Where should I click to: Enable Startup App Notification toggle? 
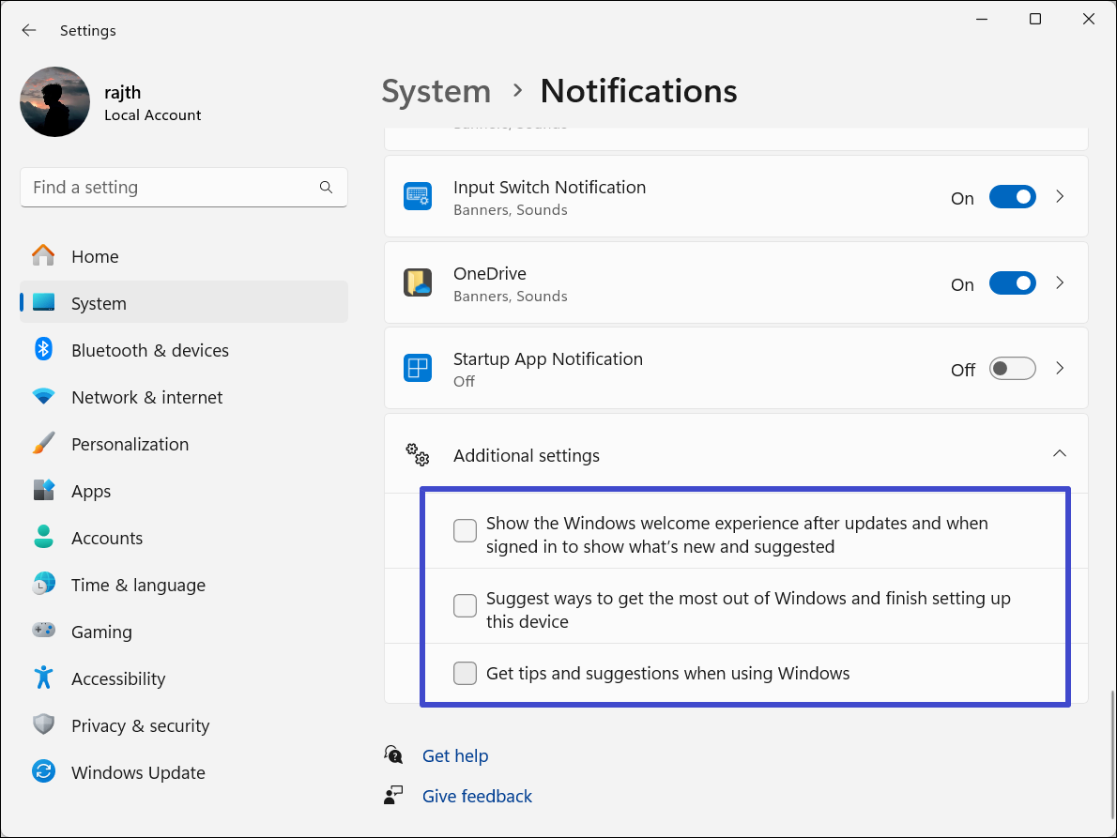[1012, 369]
